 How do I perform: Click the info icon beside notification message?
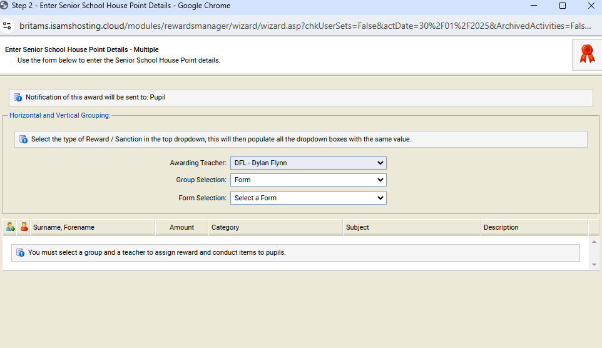(18, 98)
